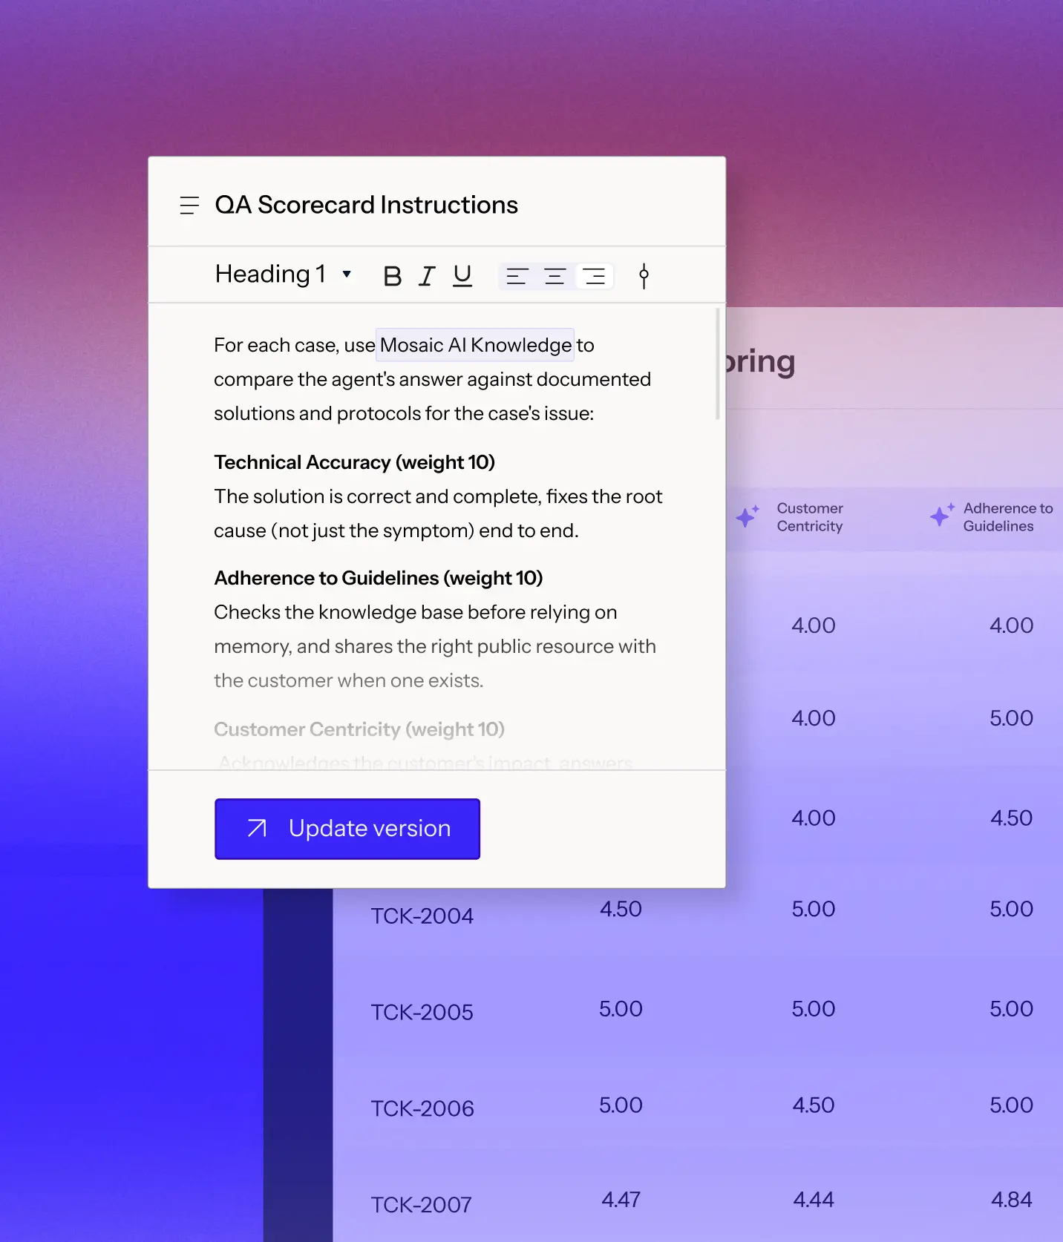This screenshot has width=1063, height=1242.
Task: Align text left
Action: [517, 277]
